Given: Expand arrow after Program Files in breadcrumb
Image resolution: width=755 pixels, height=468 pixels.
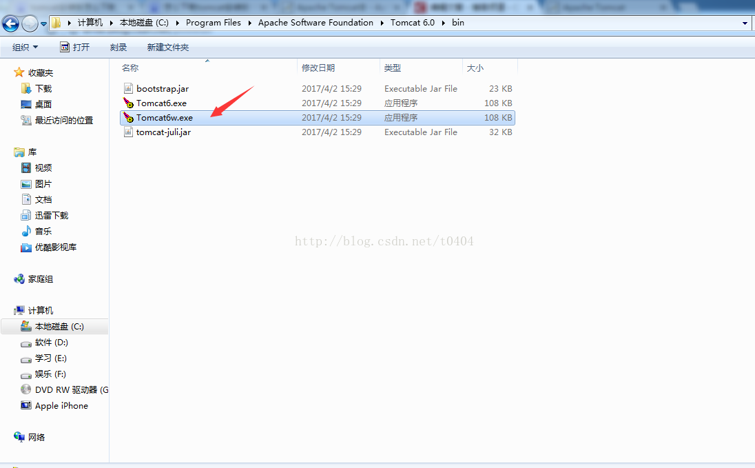Looking at the screenshot, I should (x=250, y=23).
